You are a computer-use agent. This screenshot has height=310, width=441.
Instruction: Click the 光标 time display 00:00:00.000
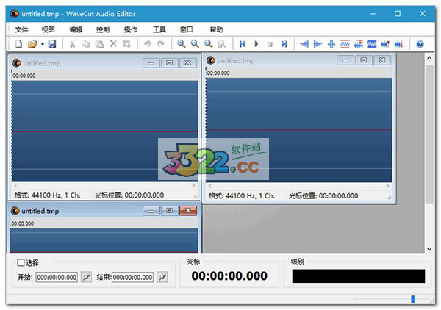pos(229,275)
